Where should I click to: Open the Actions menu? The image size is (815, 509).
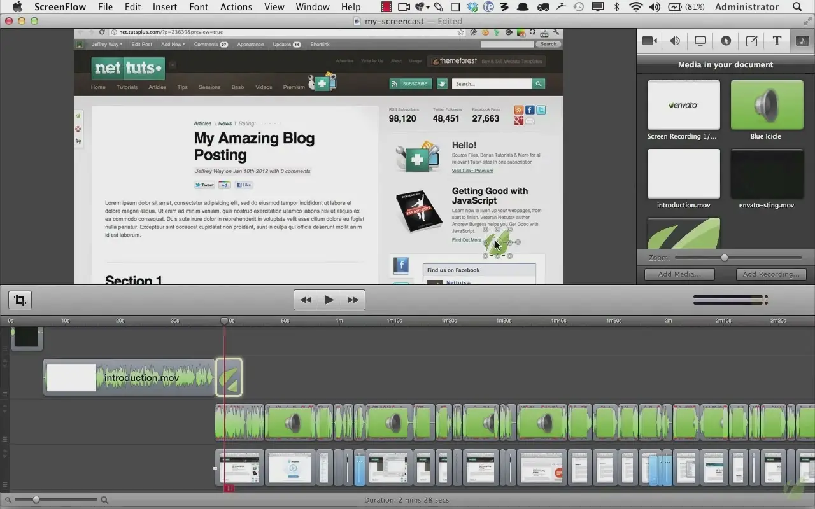point(236,7)
